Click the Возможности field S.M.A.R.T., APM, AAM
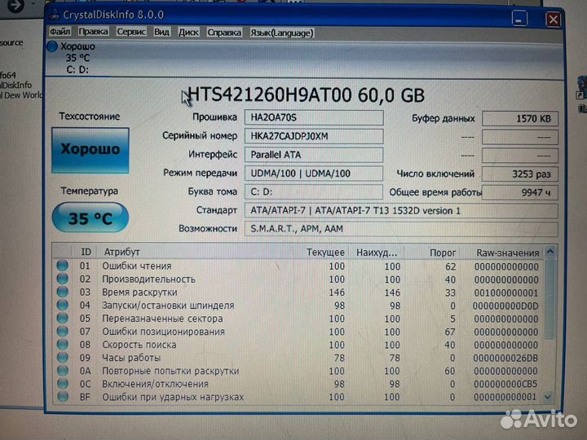Viewport: 587px width, 440px height. 401,229
